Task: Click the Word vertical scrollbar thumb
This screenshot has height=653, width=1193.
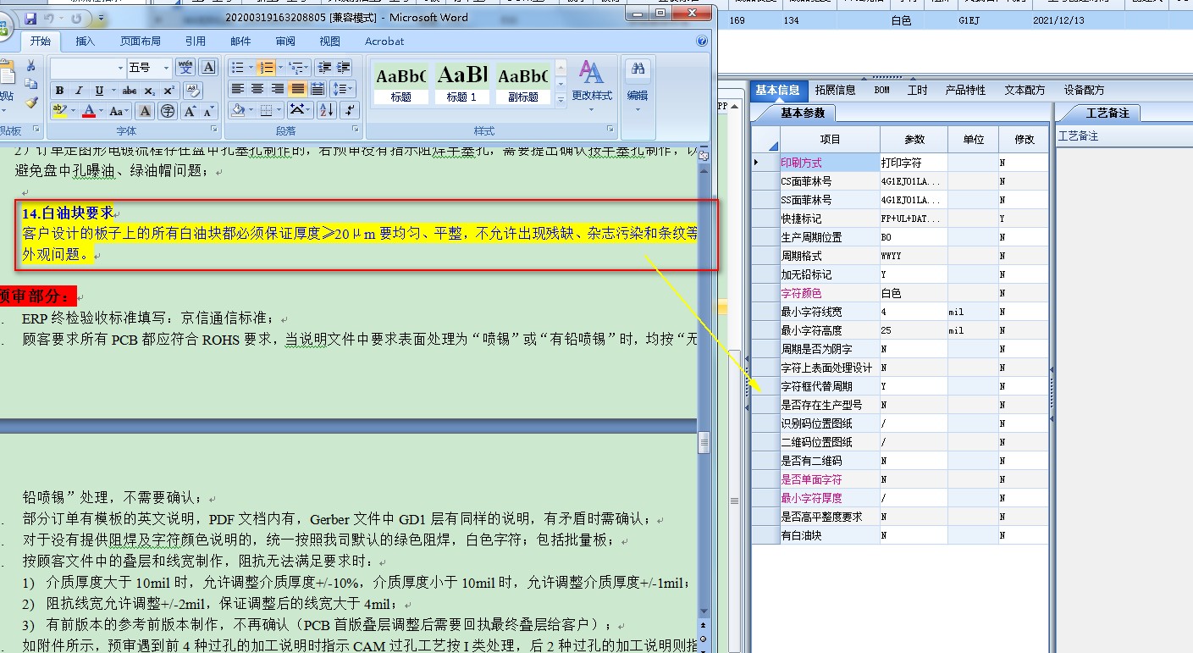Action: (x=704, y=441)
